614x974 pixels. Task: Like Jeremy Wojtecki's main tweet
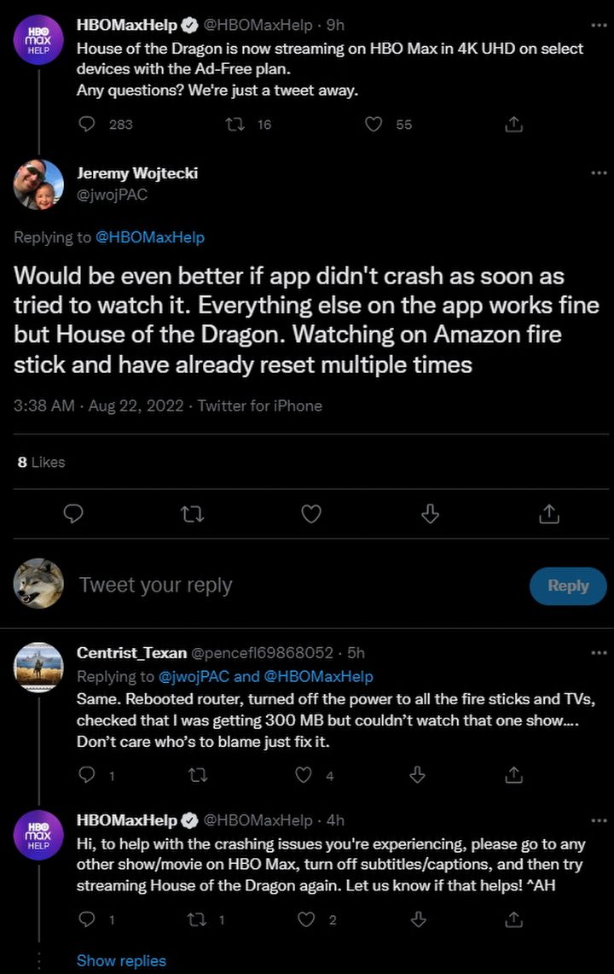point(311,513)
